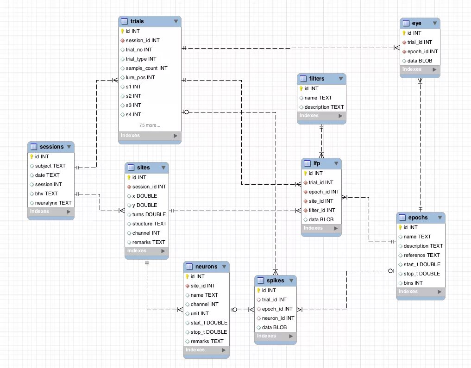Collapse the spikes table columns
This screenshot has height=368, width=471.
pos(291,281)
